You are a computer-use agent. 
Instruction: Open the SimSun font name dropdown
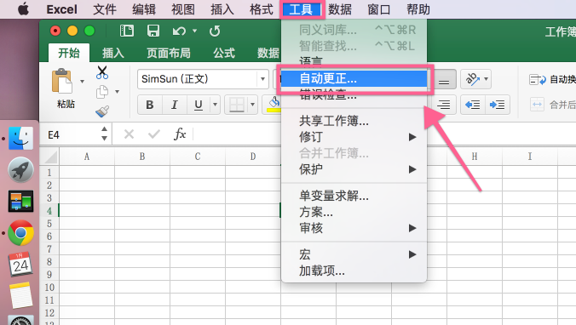[262, 79]
